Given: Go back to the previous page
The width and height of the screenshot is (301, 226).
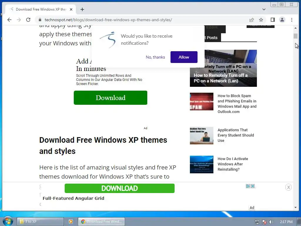Looking at the screenshot, I should pyautogui.click(x=9, y=20).
